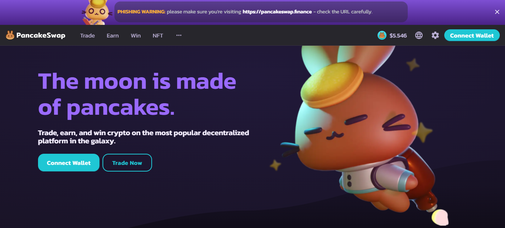Open the language globe selector

click(419, 35)
